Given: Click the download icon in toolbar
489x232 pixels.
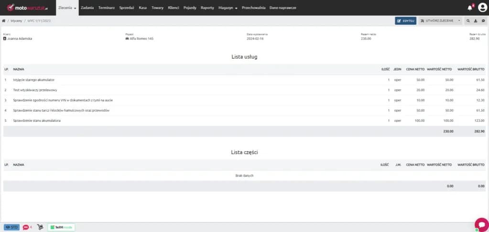Looking at the screenshot, I should tap(476, 21).
